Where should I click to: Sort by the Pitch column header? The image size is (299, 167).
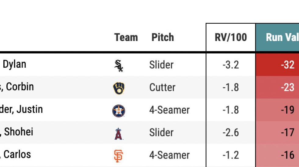point(163,37)
